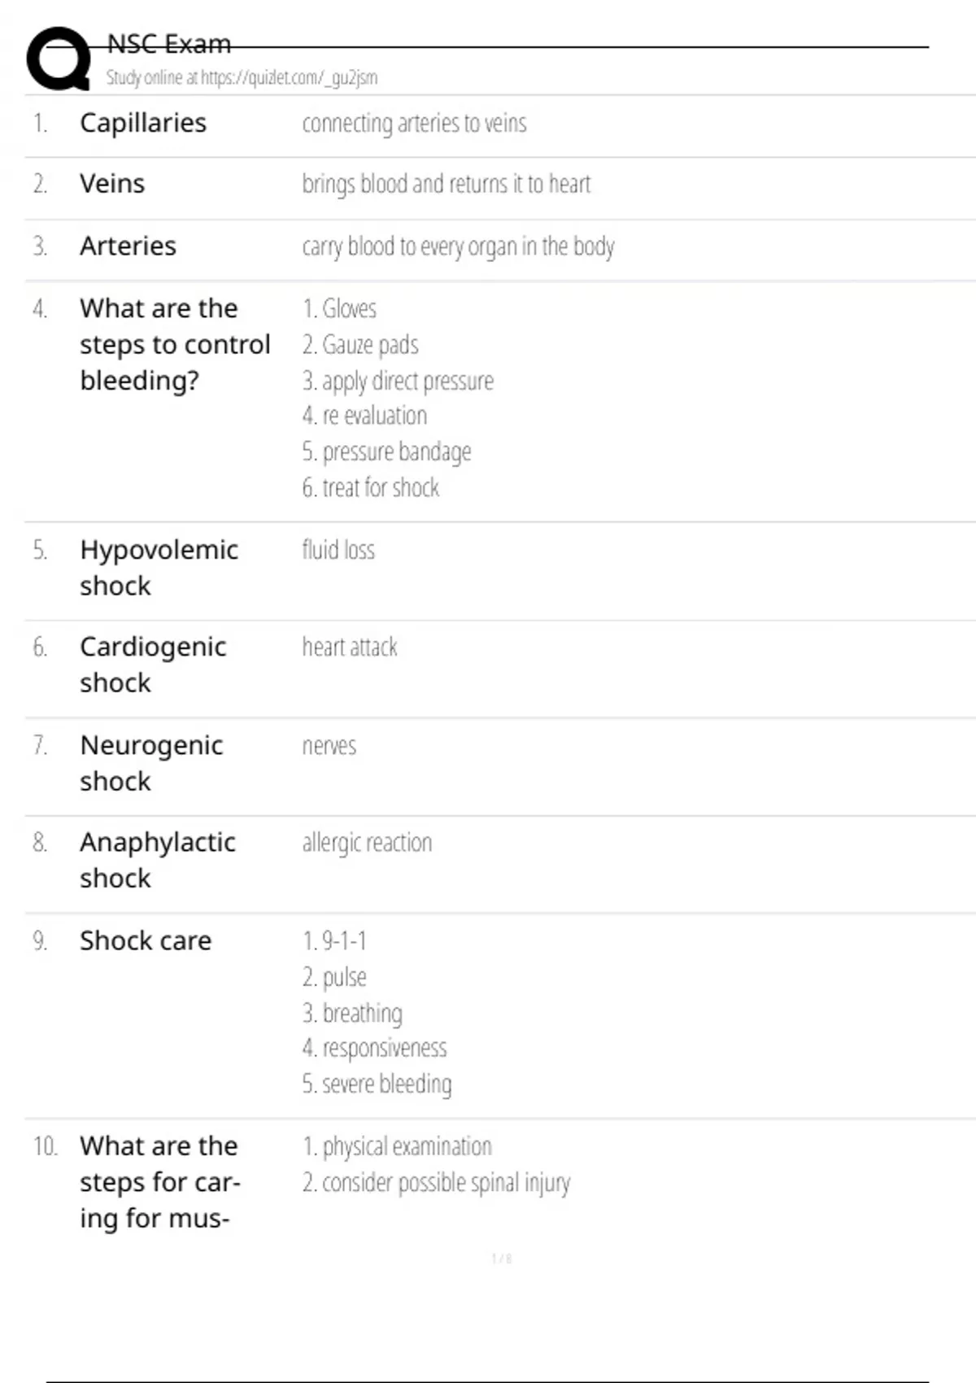Viewport: 976px width, 1383px height.
Task: Click the 'severe bleeding' list item
Action: coord(377,1084)
